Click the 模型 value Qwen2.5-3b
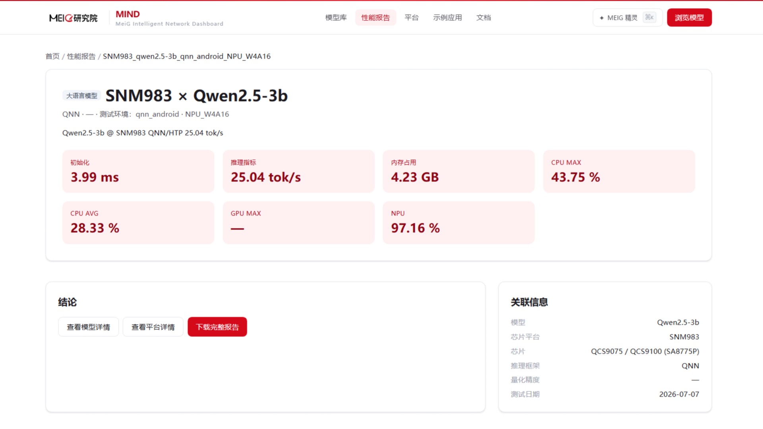 tap(678, 322)
